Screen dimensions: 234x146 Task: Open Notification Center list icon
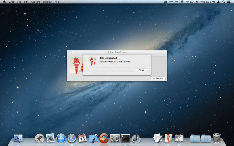click(x=229, y=2)
